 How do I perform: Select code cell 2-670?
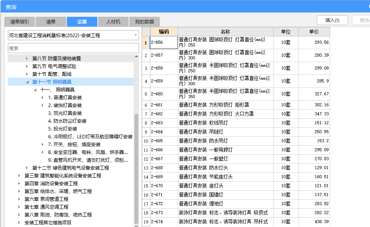pyautogui.click(x=164, y=186)
